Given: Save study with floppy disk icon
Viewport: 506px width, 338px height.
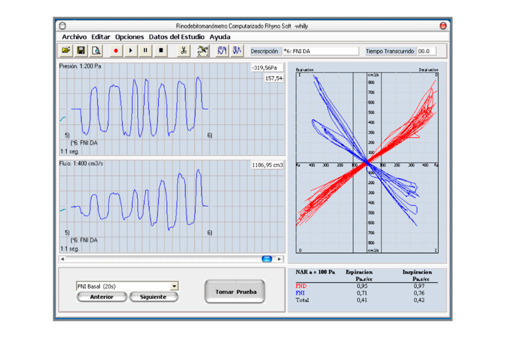Looking at the screenshot, I should click(81, 51).
